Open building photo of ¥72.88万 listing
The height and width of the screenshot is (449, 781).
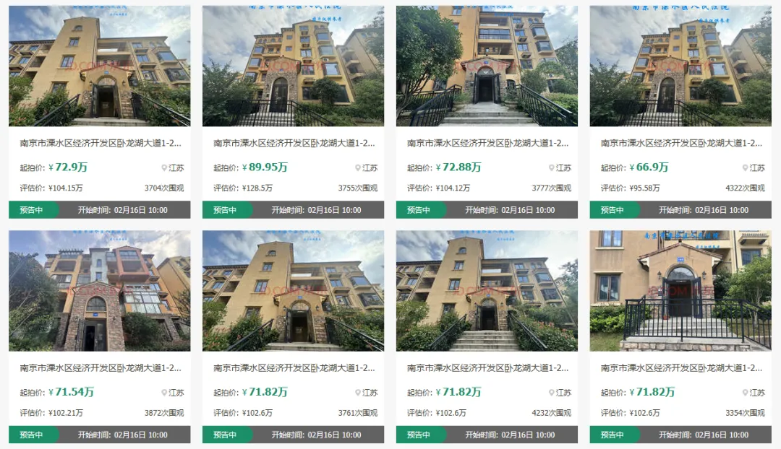(x=487, y=66)
